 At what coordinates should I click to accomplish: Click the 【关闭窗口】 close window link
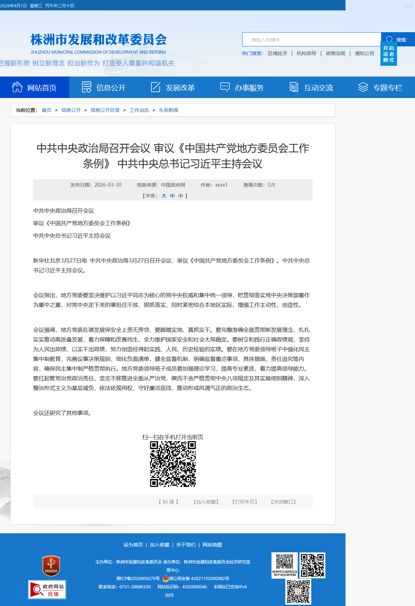[283, 502]
